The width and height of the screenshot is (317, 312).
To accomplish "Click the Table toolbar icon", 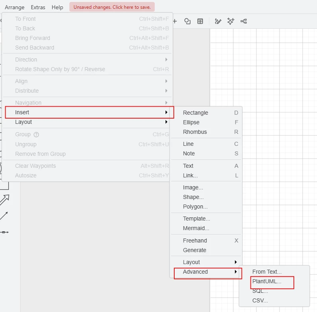I will (x=200, y=21).
